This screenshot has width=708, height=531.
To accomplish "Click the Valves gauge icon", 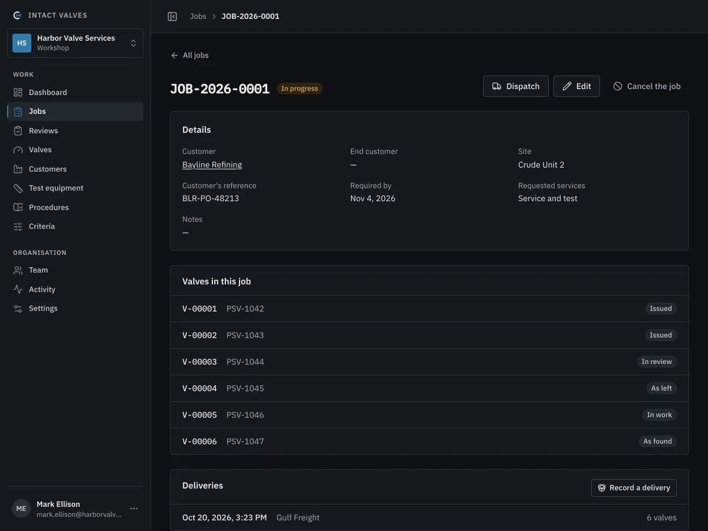I will tap(18, 150).
